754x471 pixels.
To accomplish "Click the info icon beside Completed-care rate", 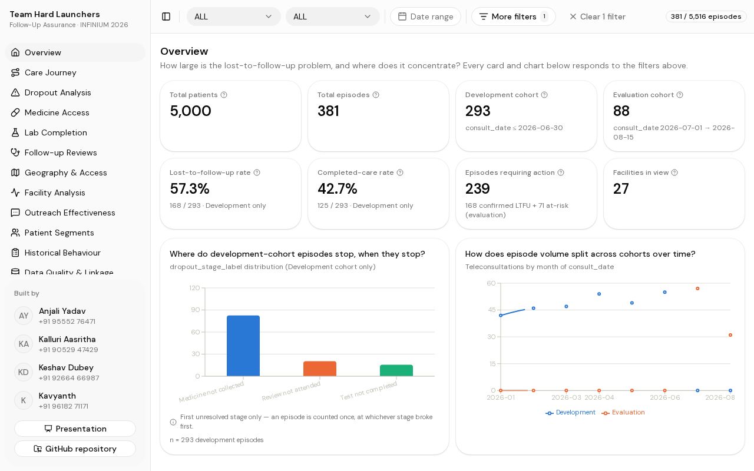I will (x=400, y=173).
